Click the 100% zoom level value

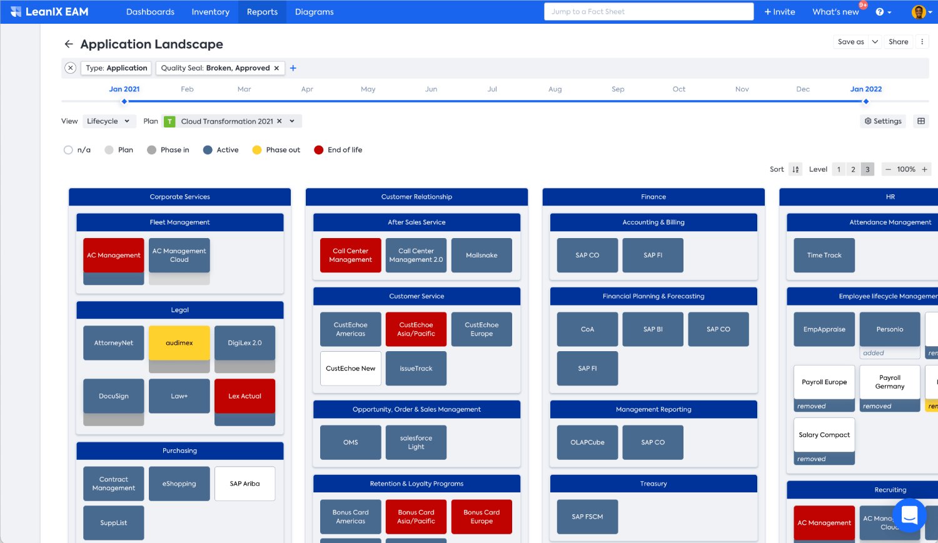tap(906, 169)
